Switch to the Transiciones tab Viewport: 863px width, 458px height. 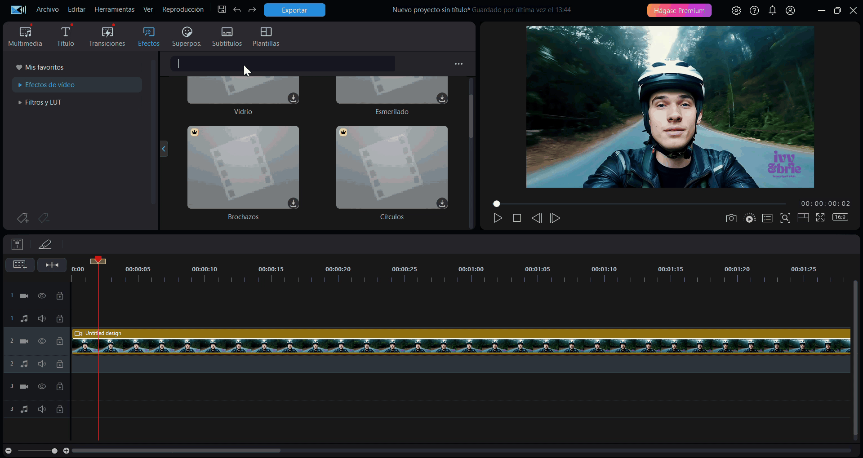click(107, 36)
